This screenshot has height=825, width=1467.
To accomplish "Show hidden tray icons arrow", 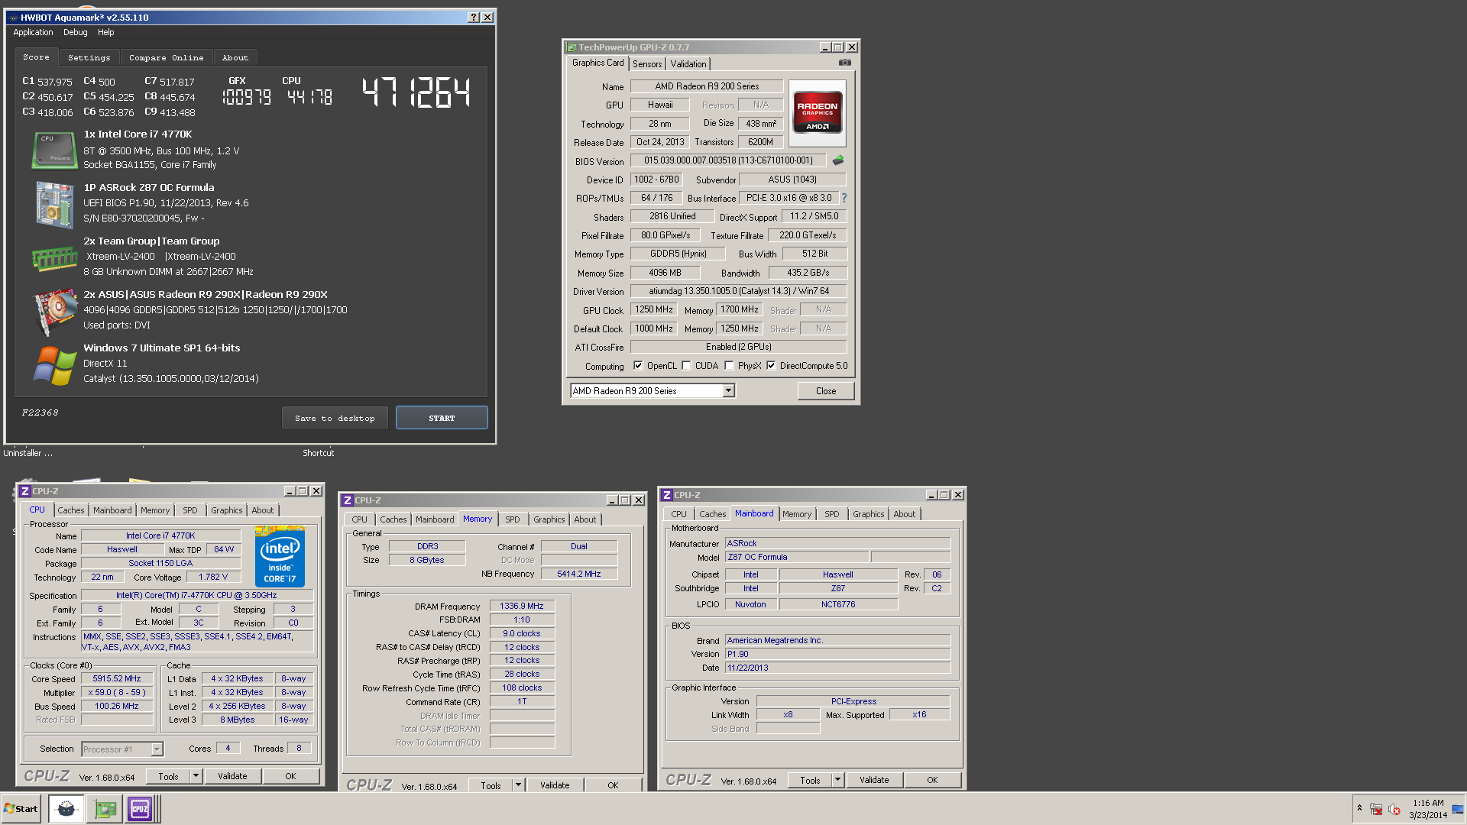I will 1359,808.
